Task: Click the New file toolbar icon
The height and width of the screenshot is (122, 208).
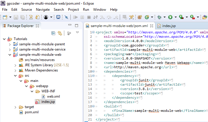Action: tap(5, 17)
